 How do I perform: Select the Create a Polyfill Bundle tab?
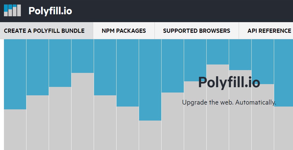point(44,31)
